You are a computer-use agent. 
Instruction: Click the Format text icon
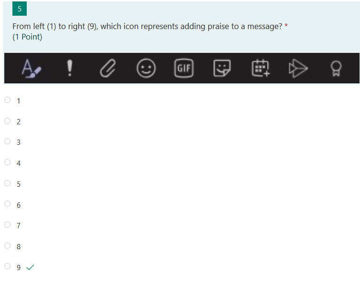pos(32,68)
